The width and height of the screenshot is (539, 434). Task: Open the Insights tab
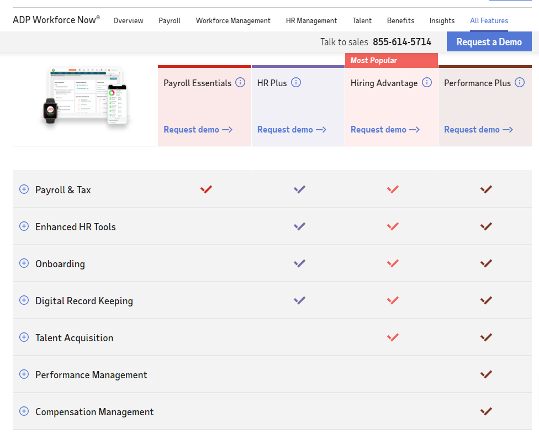442,20
